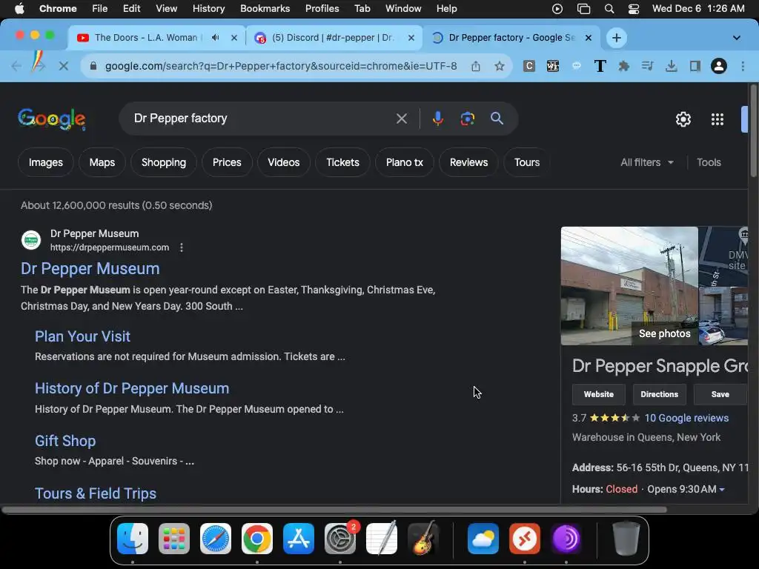Open the tab search chevron in Chrome
This screenshot has width=759, height=569.
(x=736, y=38)
